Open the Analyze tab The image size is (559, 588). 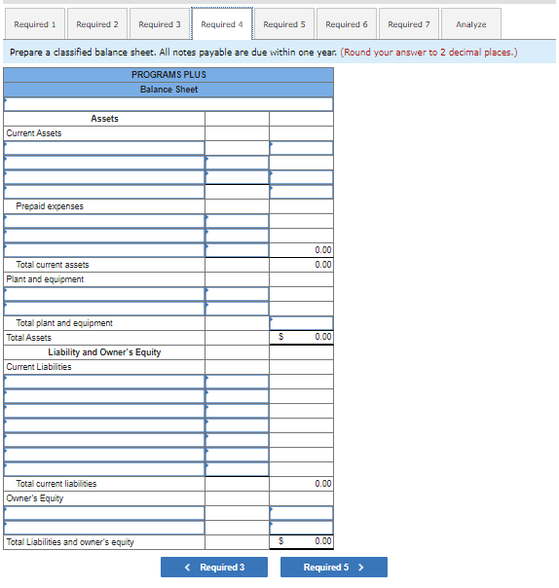click(470, 24)
